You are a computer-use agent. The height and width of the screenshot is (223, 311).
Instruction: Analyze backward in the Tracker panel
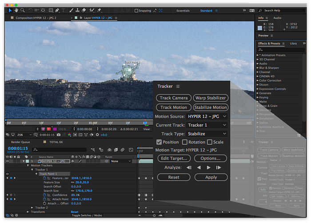[x=199, y=167]
